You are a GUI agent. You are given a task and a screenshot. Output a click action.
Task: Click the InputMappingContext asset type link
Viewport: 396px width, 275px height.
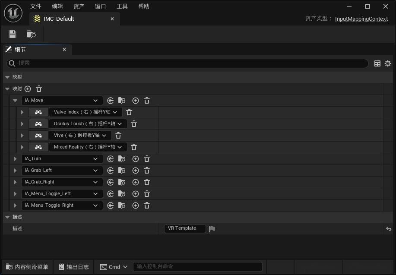361,19
